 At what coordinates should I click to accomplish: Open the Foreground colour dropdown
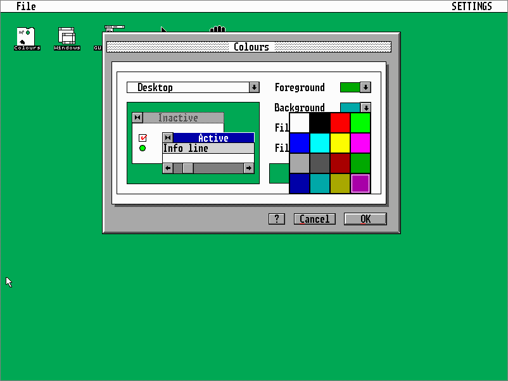click(365, 87)
